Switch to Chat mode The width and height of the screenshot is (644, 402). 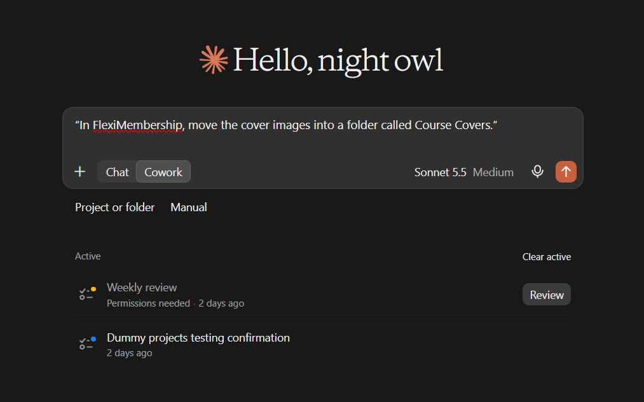tap(117, 172)
